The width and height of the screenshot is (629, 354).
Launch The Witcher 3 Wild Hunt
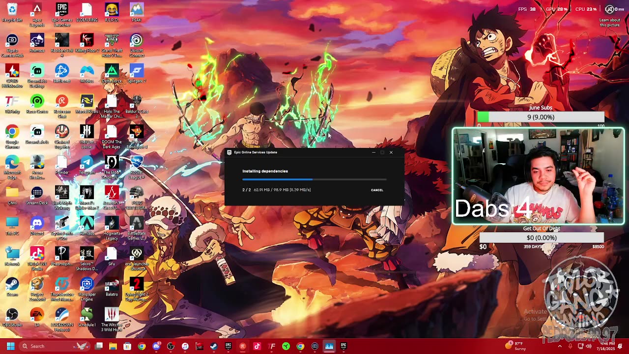click(x=112, y=320)
